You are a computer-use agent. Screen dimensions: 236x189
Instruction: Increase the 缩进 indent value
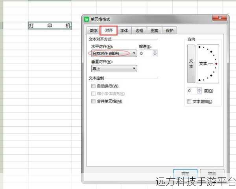155,52
